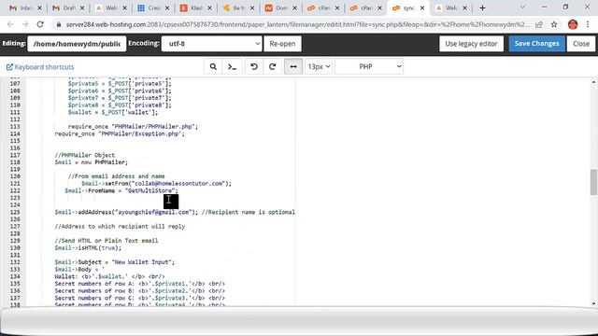Screen dimensions: 598x336
Task: Share this page icon in address bar
Action: coord(539,24)
